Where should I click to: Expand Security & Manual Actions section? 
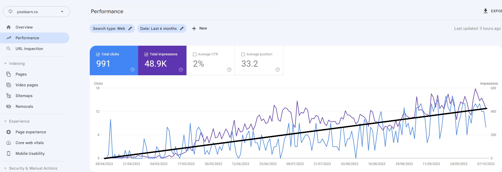5,168
